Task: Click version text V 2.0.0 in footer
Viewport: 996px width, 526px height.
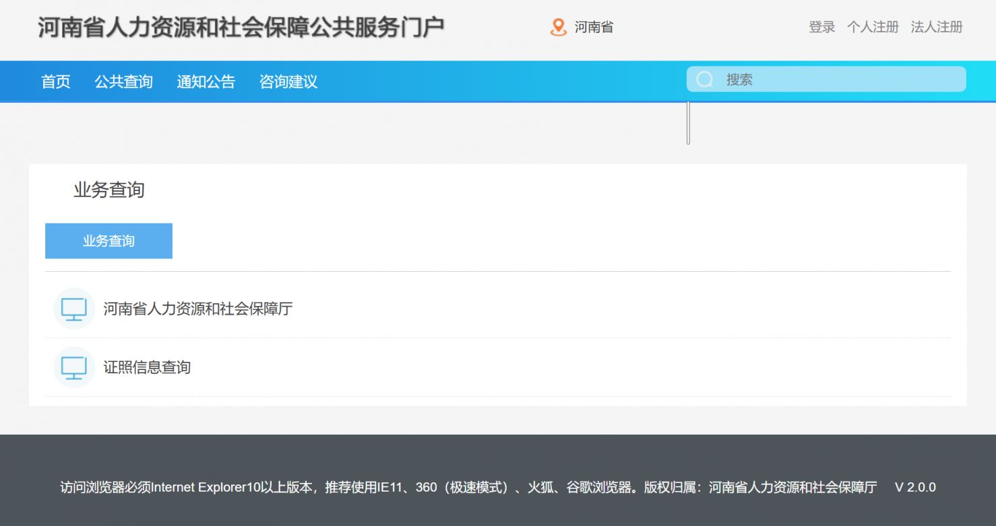Action: point(915,488)
